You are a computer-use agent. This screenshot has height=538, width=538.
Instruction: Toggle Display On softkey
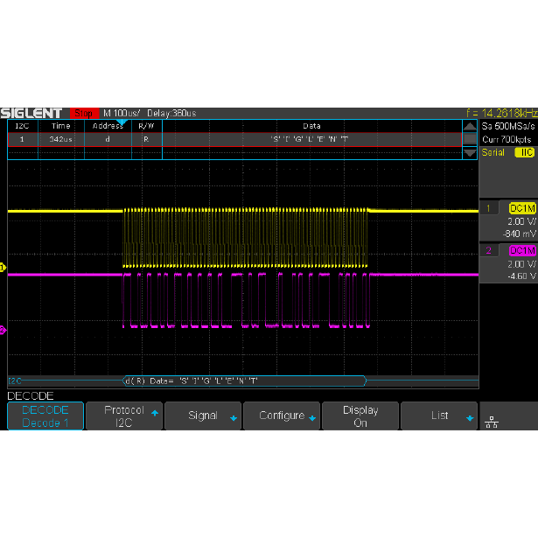click(360, 416)
